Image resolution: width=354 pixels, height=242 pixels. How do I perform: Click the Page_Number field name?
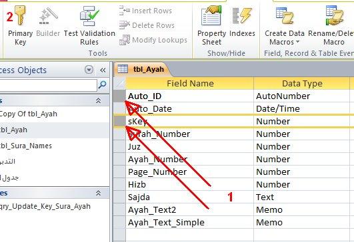tap(157, 172)
